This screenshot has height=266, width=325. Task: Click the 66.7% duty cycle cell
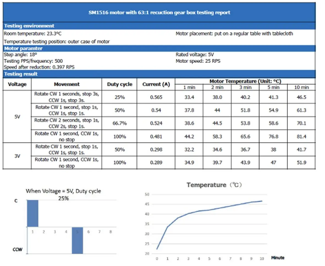coord(119,123)
